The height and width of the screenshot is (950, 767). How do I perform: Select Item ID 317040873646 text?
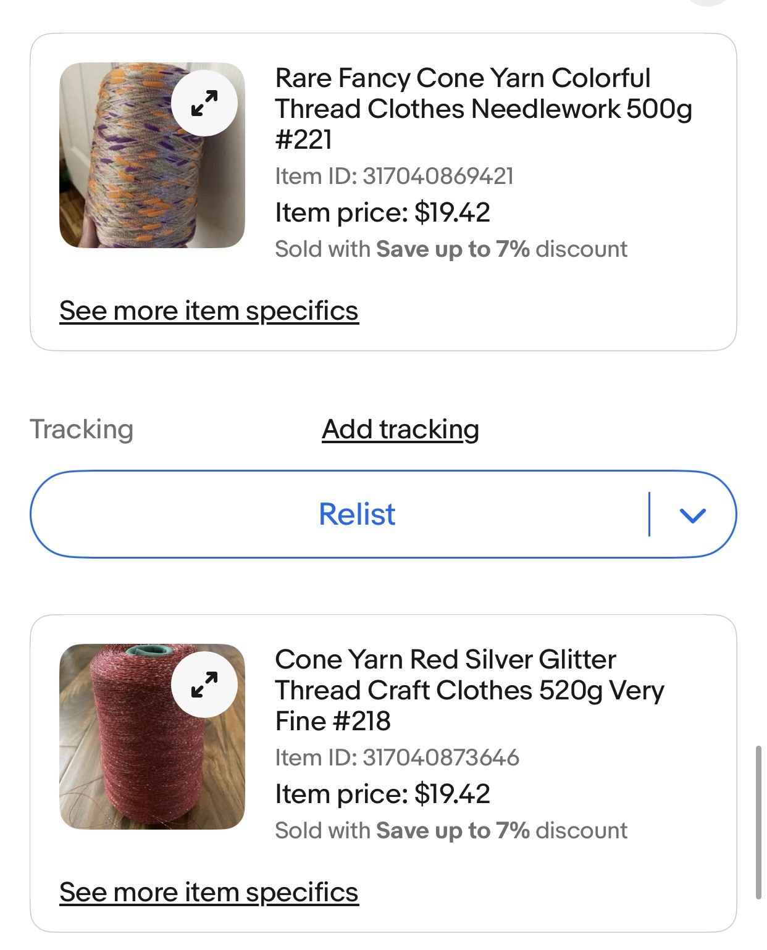coord(397,758)
